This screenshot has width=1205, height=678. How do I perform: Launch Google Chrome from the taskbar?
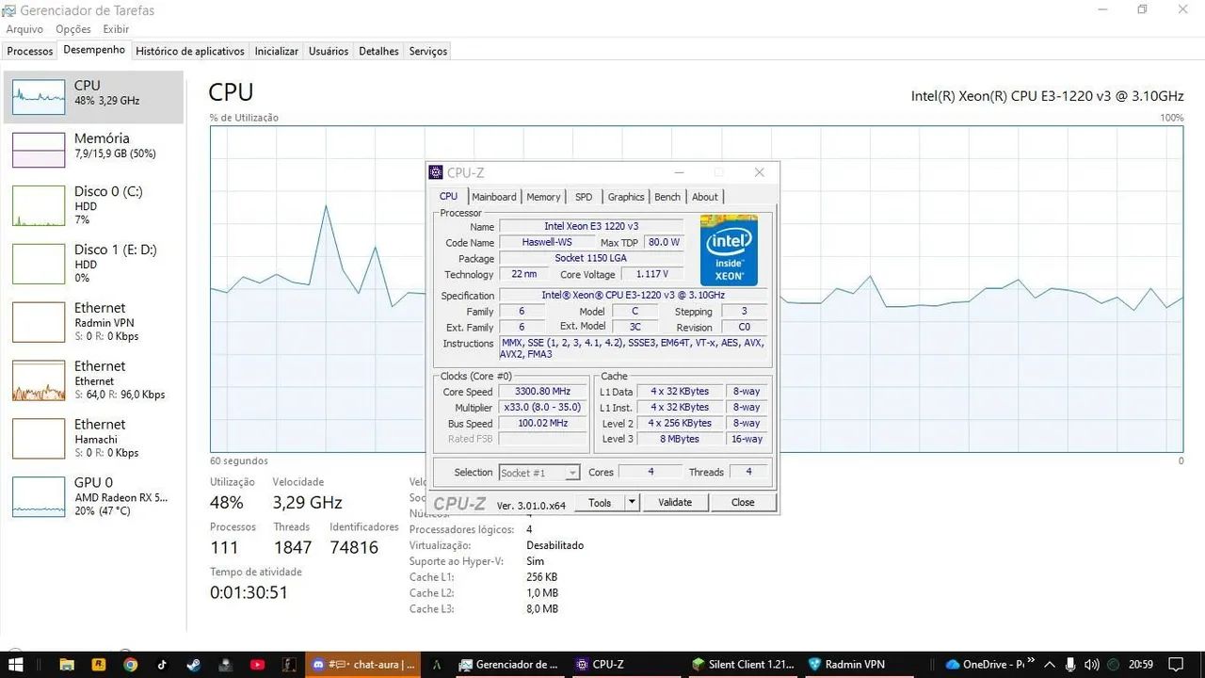click(130, 664)
